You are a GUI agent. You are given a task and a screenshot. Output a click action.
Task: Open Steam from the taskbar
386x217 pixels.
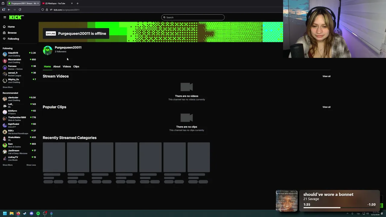coord(25,213)
